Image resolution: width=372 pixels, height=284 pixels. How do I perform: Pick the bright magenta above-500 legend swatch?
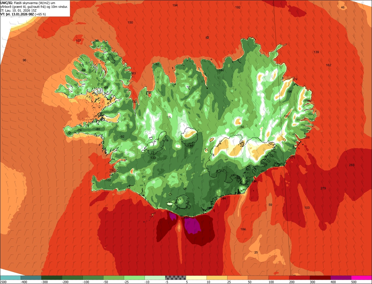(362, 278)
